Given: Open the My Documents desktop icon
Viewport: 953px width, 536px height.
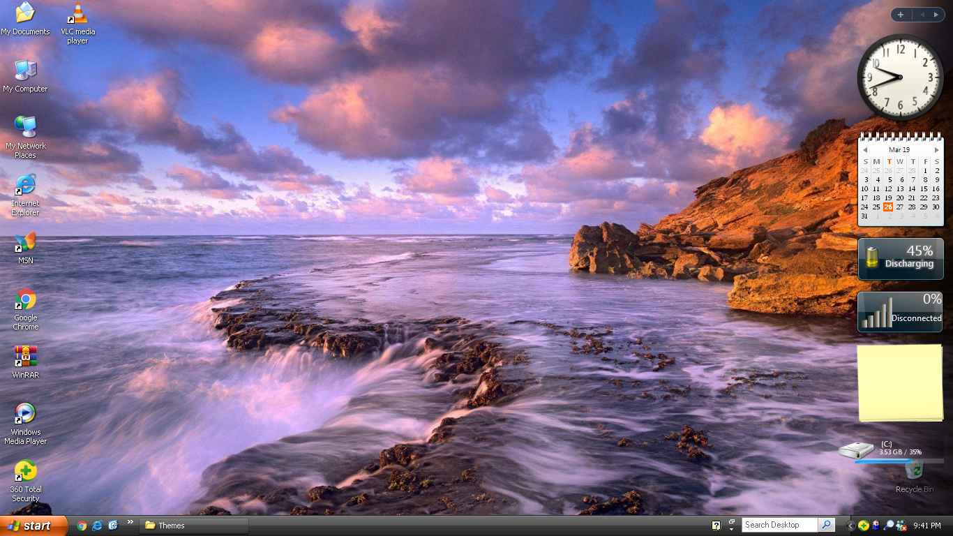Looking at the screenshot, I should [25, 19].
